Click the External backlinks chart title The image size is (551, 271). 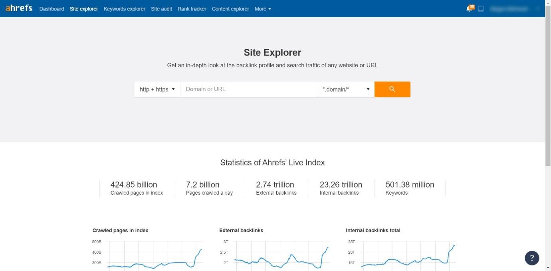point(241,230)
